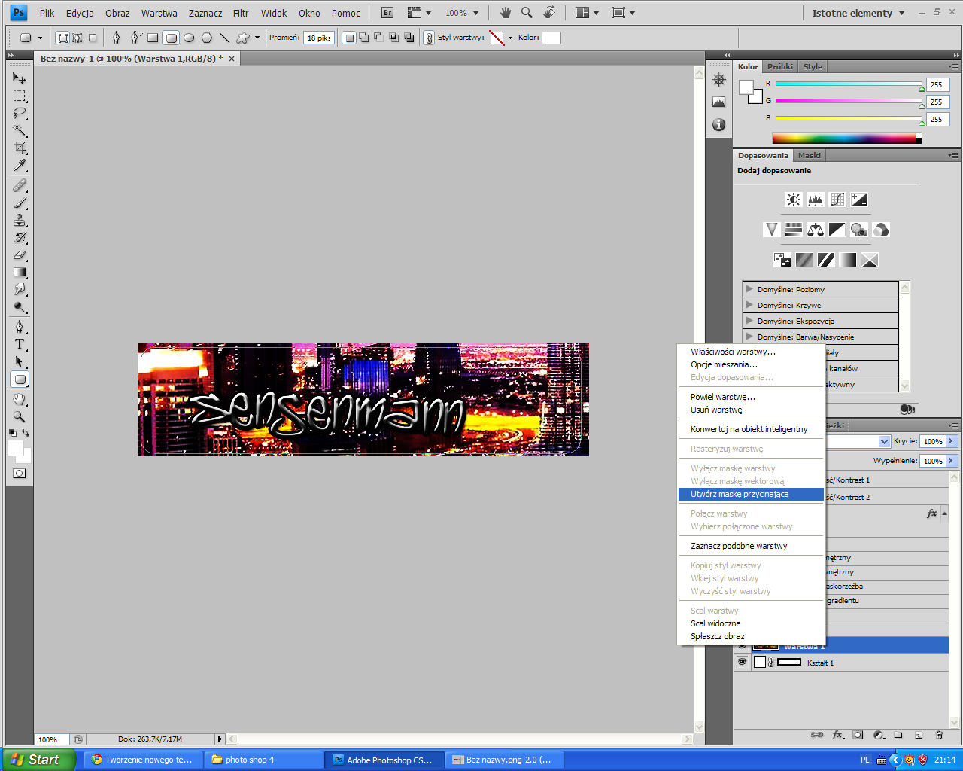This screenshot has width=963, height=771.
Task: Switch to the Próbki tab
Action: pos(780,66)
